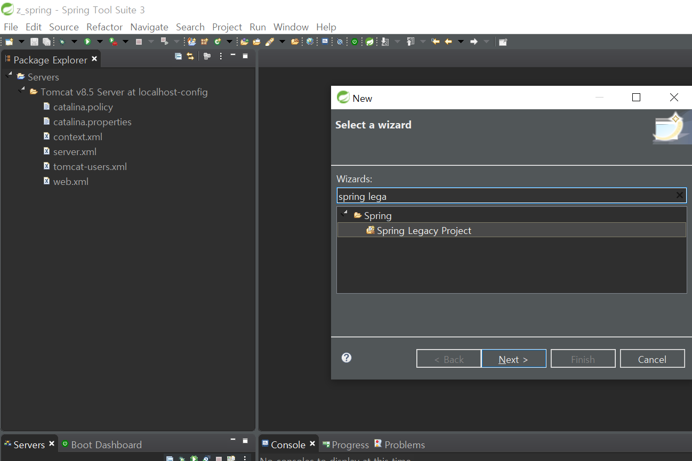The width and height of the screenshot is (692, 461).
Task: Open the Search dropdown arrow
Action: [282, 42]
